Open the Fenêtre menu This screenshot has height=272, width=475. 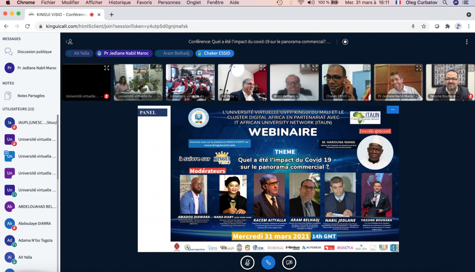pos(215,2)
